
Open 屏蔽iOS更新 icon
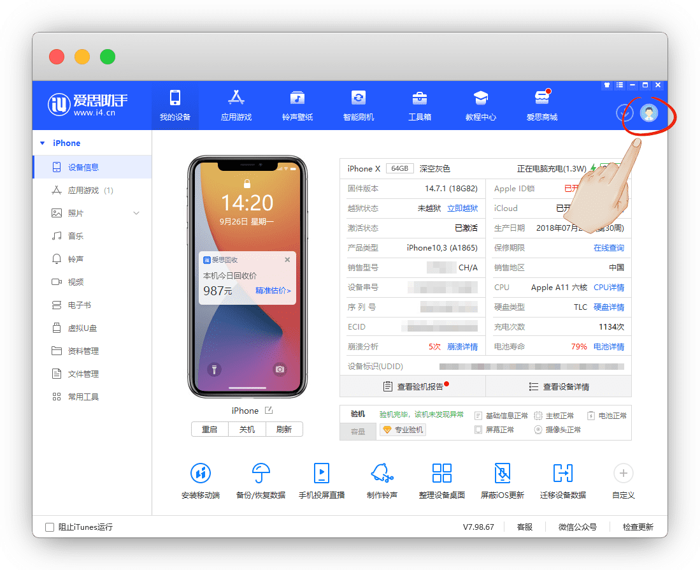(x=502, y=474)
